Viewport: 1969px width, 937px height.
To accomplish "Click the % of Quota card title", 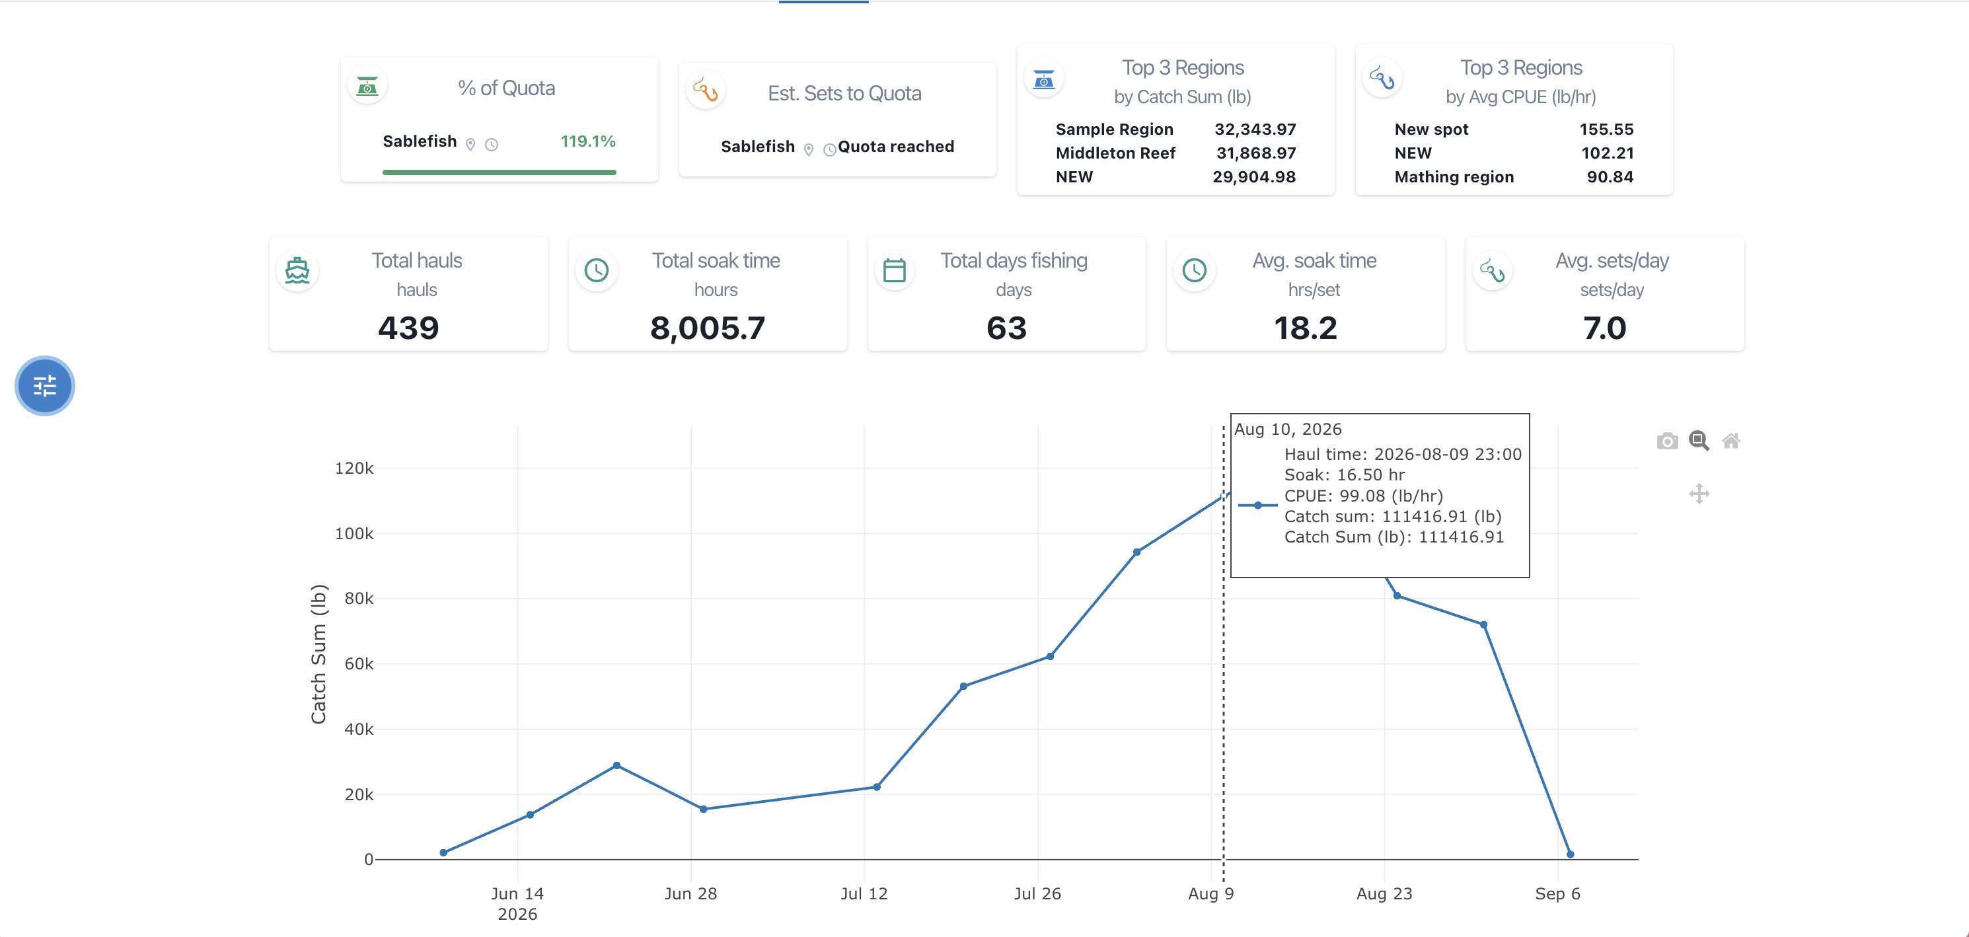I will point(506,89).
